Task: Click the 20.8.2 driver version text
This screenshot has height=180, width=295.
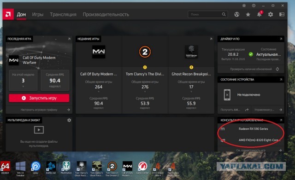Action: (x=233, y=54)
